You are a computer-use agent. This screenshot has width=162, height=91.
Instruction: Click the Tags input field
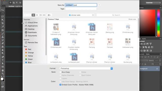point(81,9)
